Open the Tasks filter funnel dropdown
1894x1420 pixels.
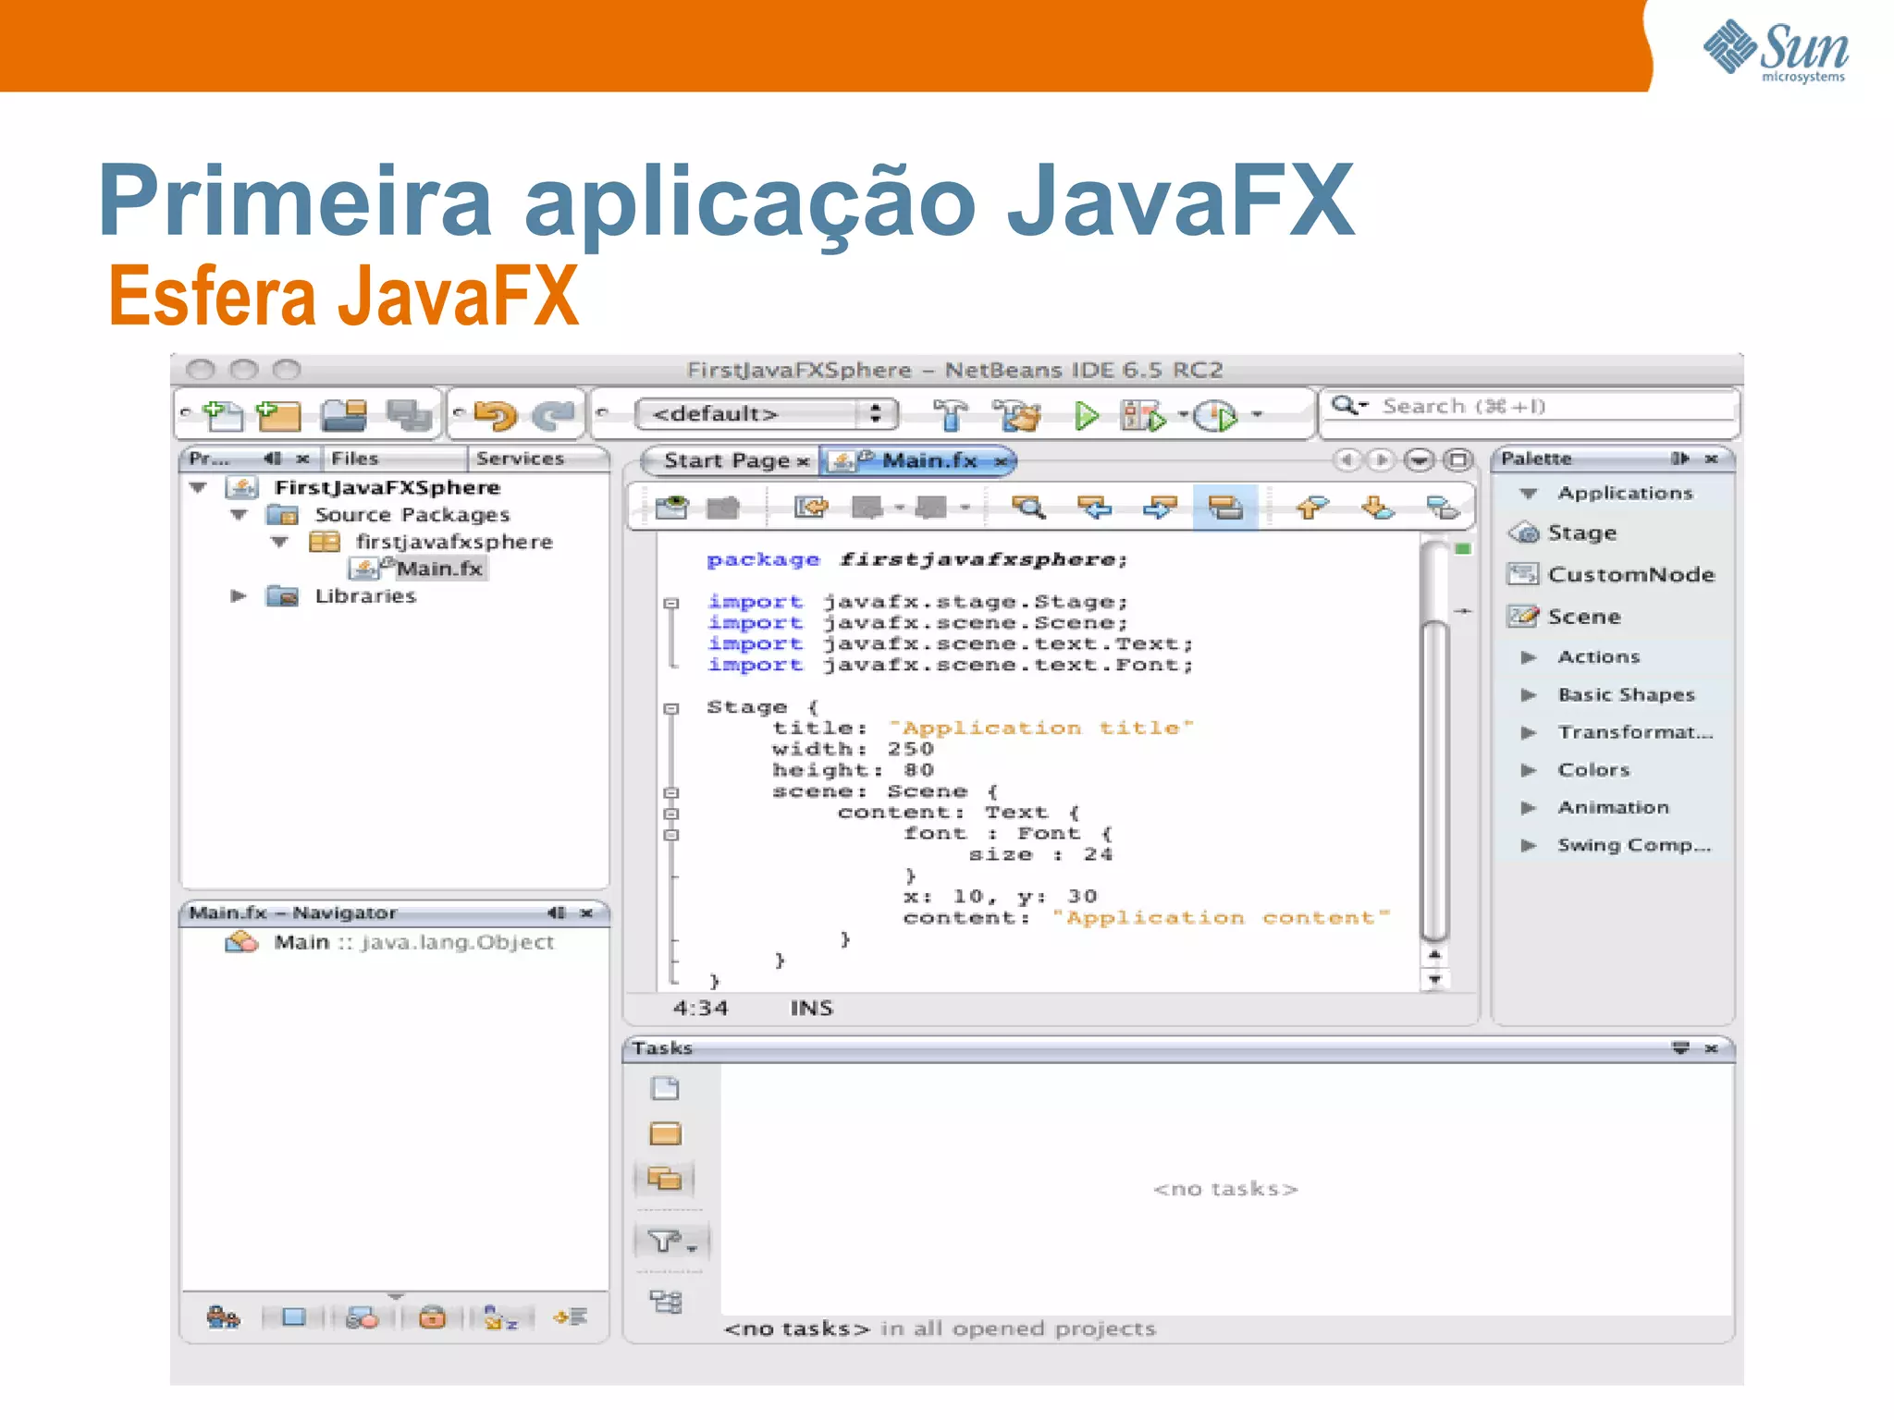[x=673, y=1240]
